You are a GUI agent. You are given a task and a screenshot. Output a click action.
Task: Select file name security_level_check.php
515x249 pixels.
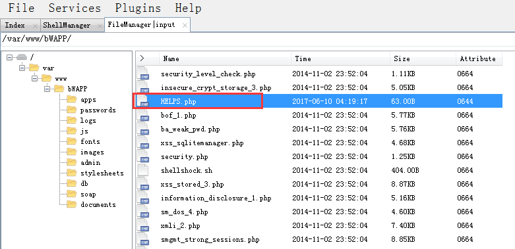click(208, 74)
